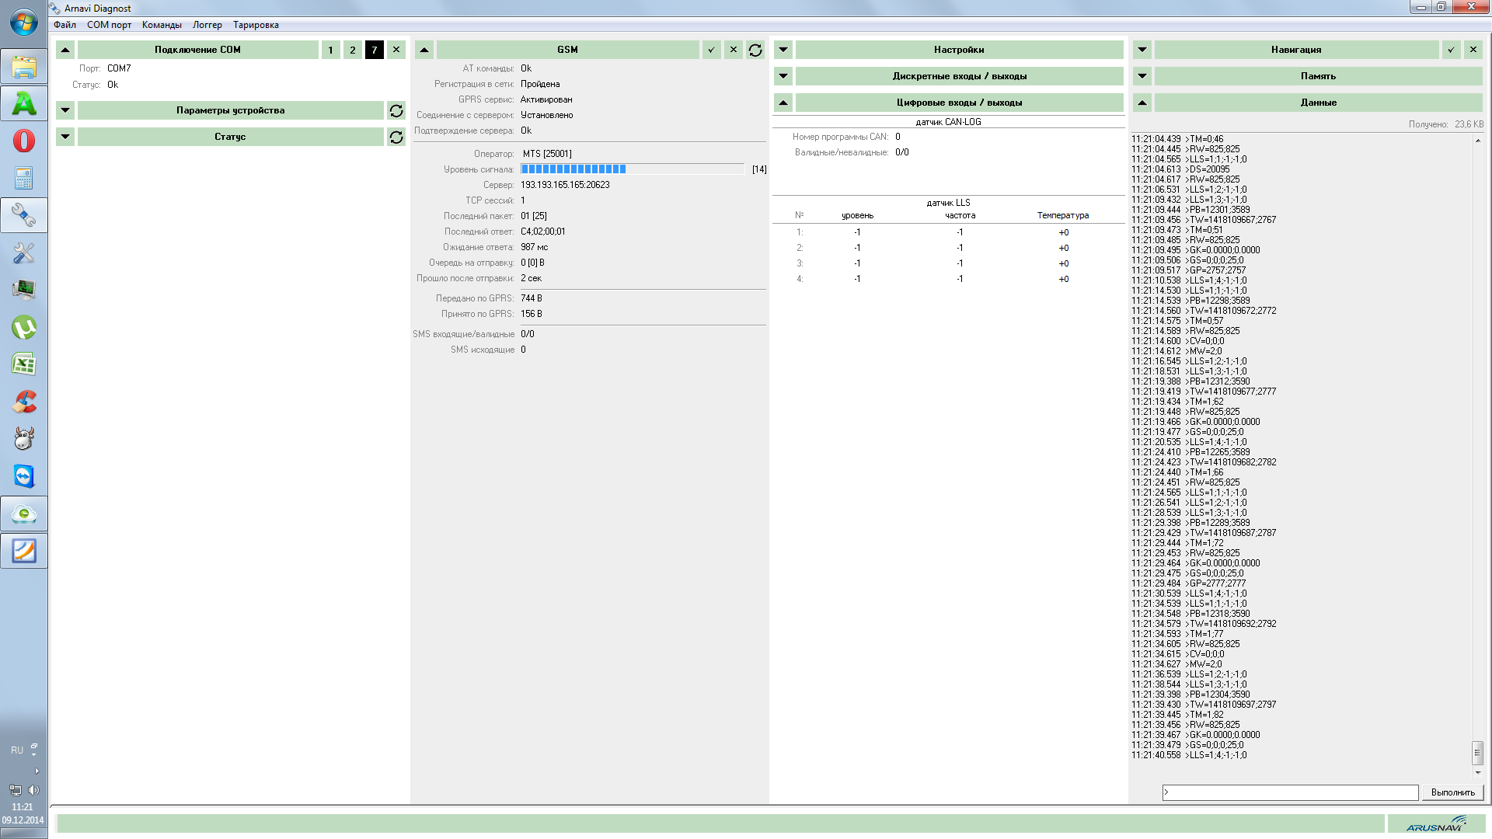Image resolution: width=1492 pixels, height=839 pixels.
Task: Refresh the device parameters section
Action: point(396,110)
